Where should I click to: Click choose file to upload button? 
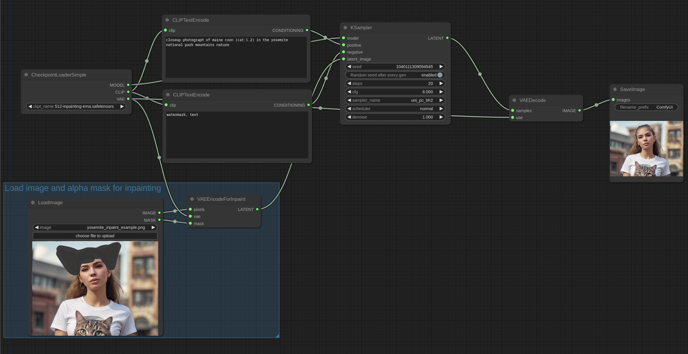[95, 236]
